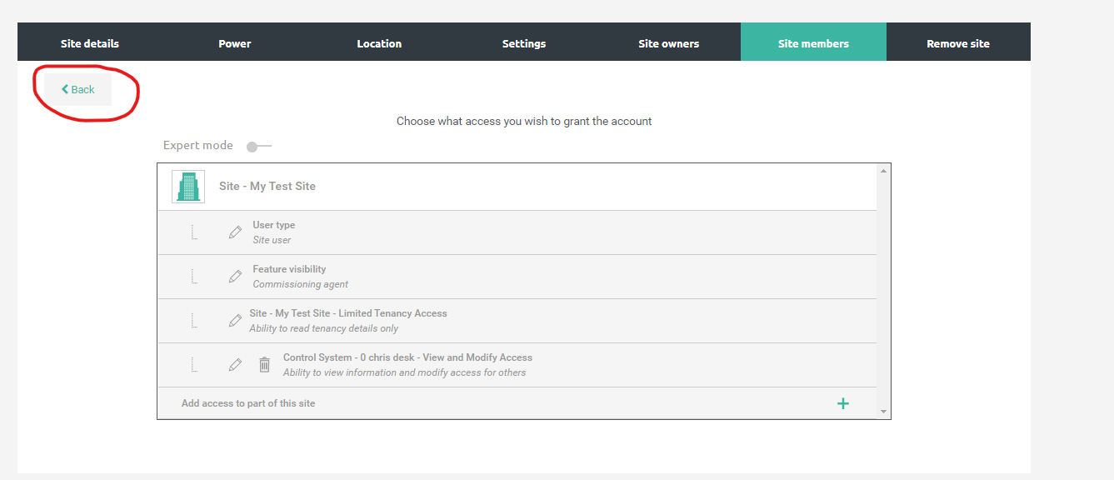Click the 'Site user' value text

pyautogui.click(x=272, y=240)
